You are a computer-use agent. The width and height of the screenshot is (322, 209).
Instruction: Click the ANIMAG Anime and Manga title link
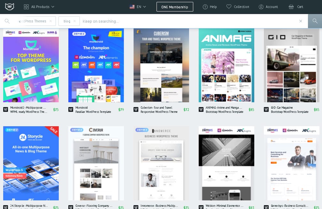point(224,108)
